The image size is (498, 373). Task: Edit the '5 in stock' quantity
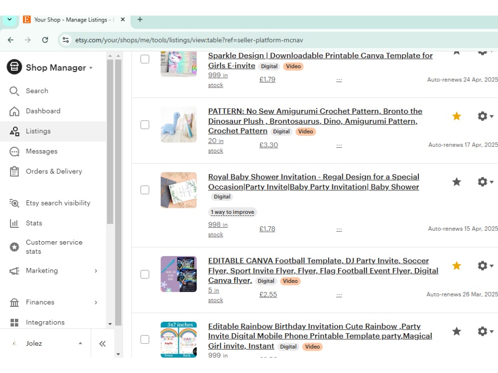(x=216, y=295)
